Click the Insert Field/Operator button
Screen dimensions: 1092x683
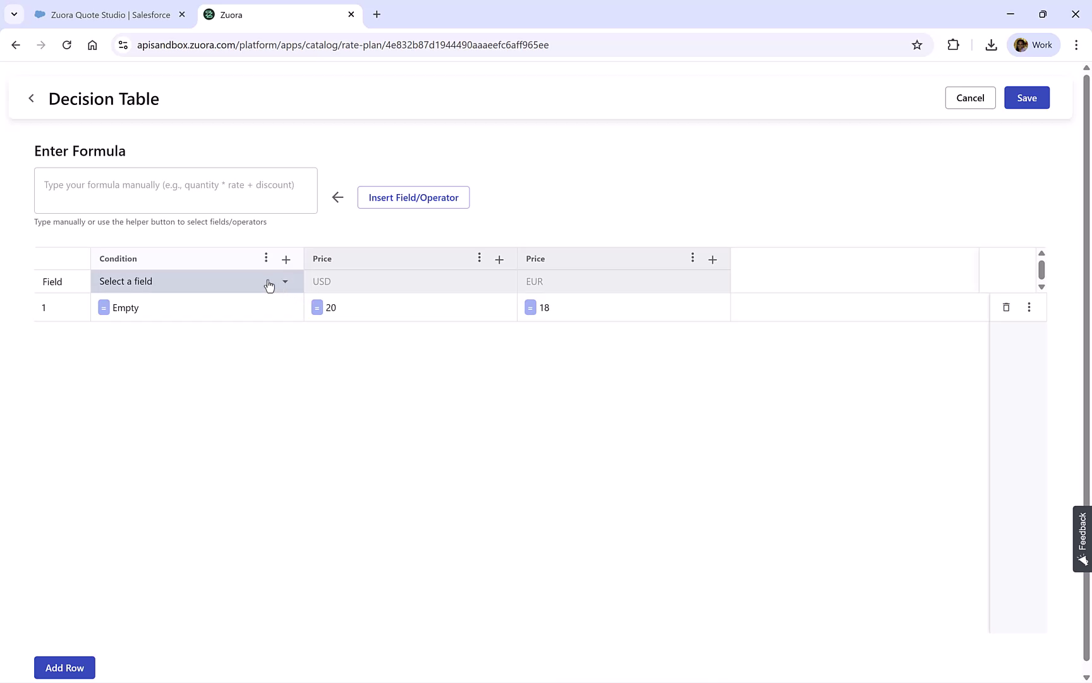point(413,197)
